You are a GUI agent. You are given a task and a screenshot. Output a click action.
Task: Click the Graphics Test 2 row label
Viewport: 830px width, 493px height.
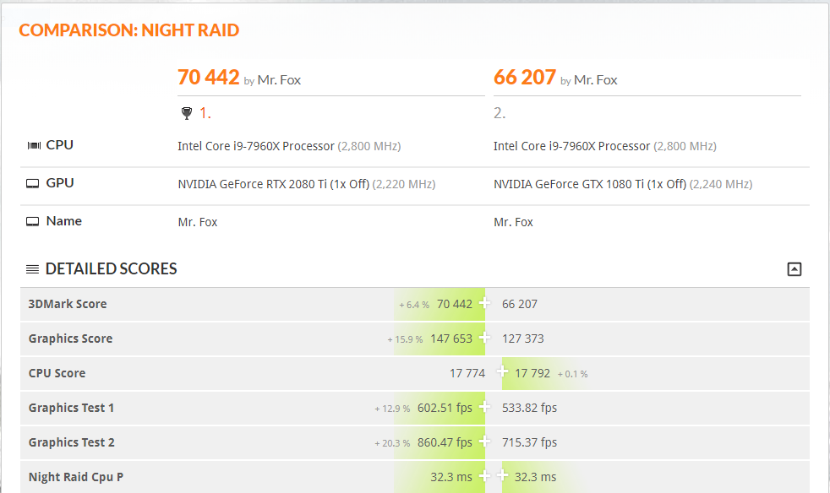pos(72,442)
